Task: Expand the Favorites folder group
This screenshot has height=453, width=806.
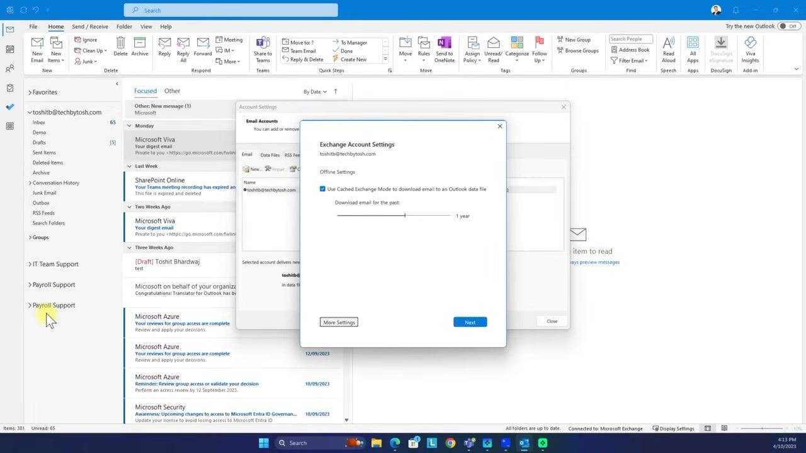Action: [x=30, y=92]
